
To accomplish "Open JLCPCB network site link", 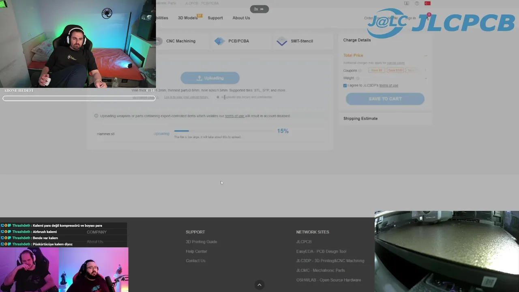I will tap(304, 242).
